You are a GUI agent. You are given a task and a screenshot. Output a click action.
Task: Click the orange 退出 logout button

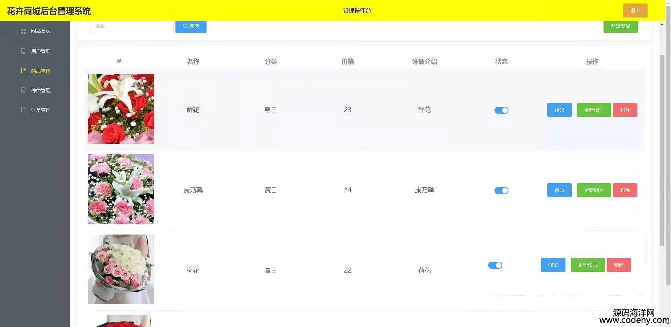coord(635,10)
